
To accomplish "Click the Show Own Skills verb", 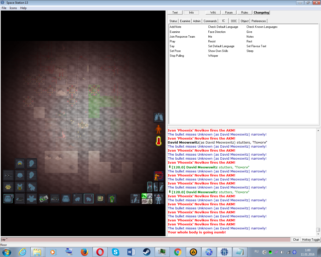I will click(x=218, y=51).
